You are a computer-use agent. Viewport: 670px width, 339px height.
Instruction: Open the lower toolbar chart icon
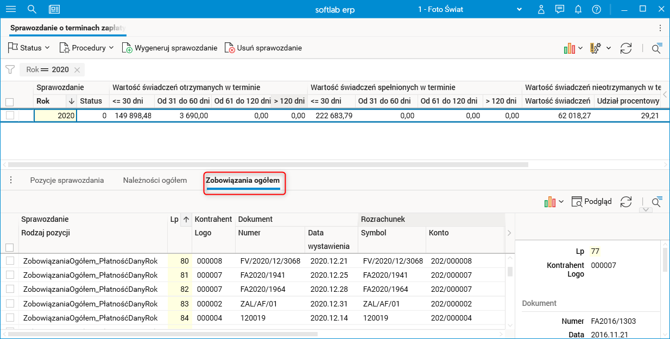point(550,202)
